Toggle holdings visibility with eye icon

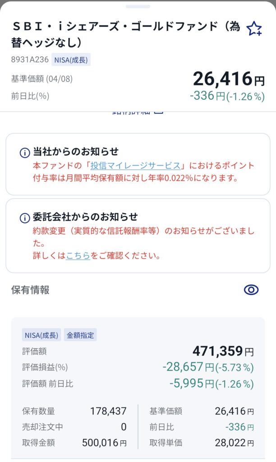pos(251,290)
